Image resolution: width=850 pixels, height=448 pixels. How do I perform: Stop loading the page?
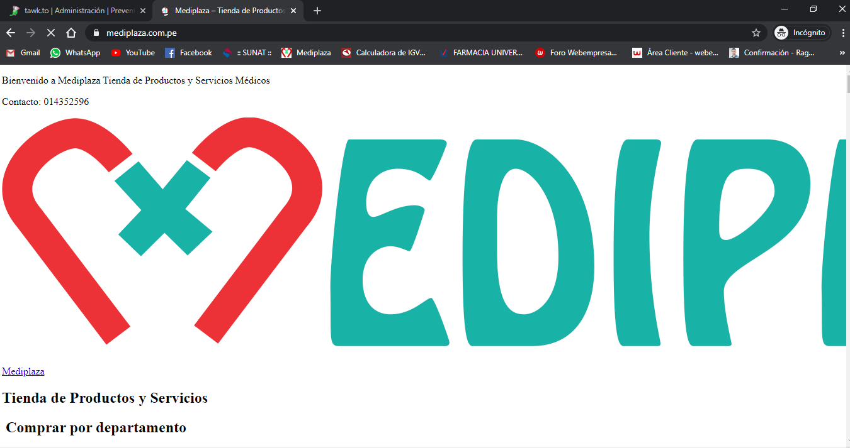51,33
